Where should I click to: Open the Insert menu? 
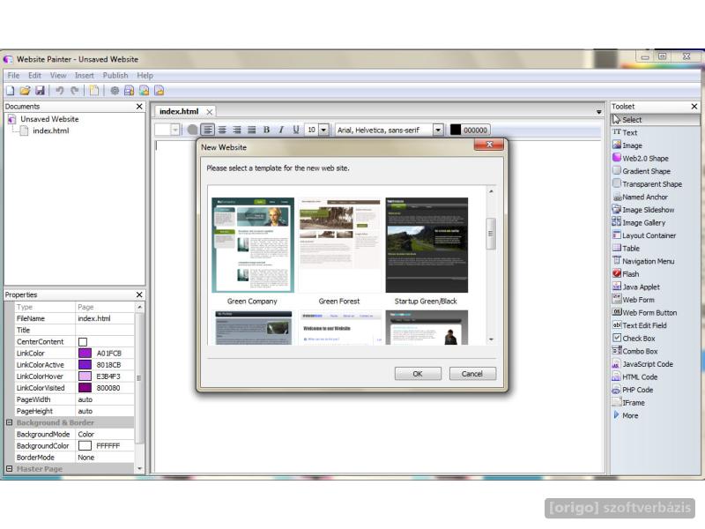85,76
